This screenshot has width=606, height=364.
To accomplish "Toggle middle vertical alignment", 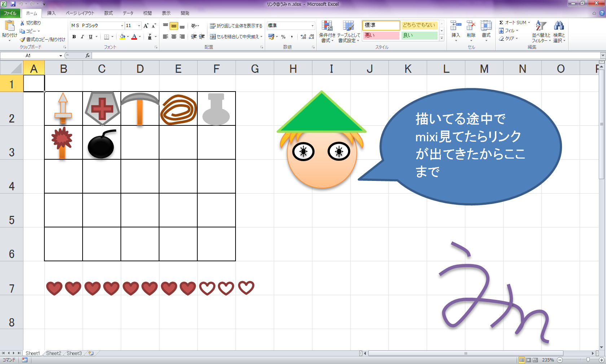I will 174,26.
